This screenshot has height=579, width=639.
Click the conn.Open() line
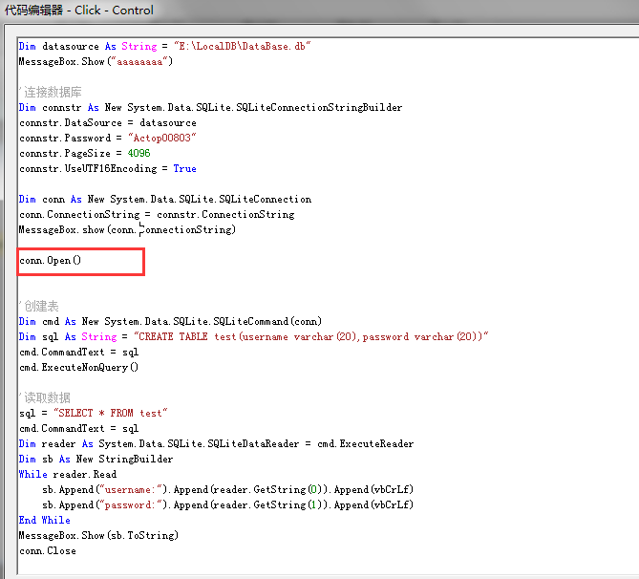point(50,260)
